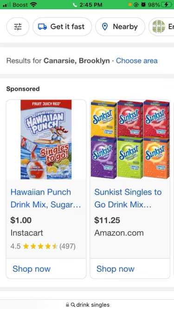This screenshot has height=309, width=174.
Task: Toggle the Nearby filter chip
Action: tap(120, 26)
